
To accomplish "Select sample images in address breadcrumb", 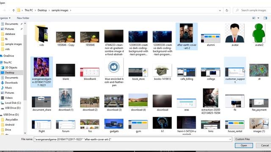I will coord(60,10).
